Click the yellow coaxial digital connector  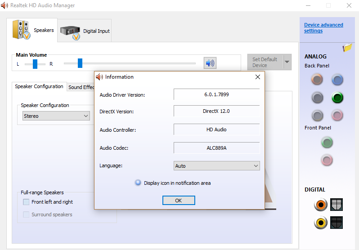point(321,223)
